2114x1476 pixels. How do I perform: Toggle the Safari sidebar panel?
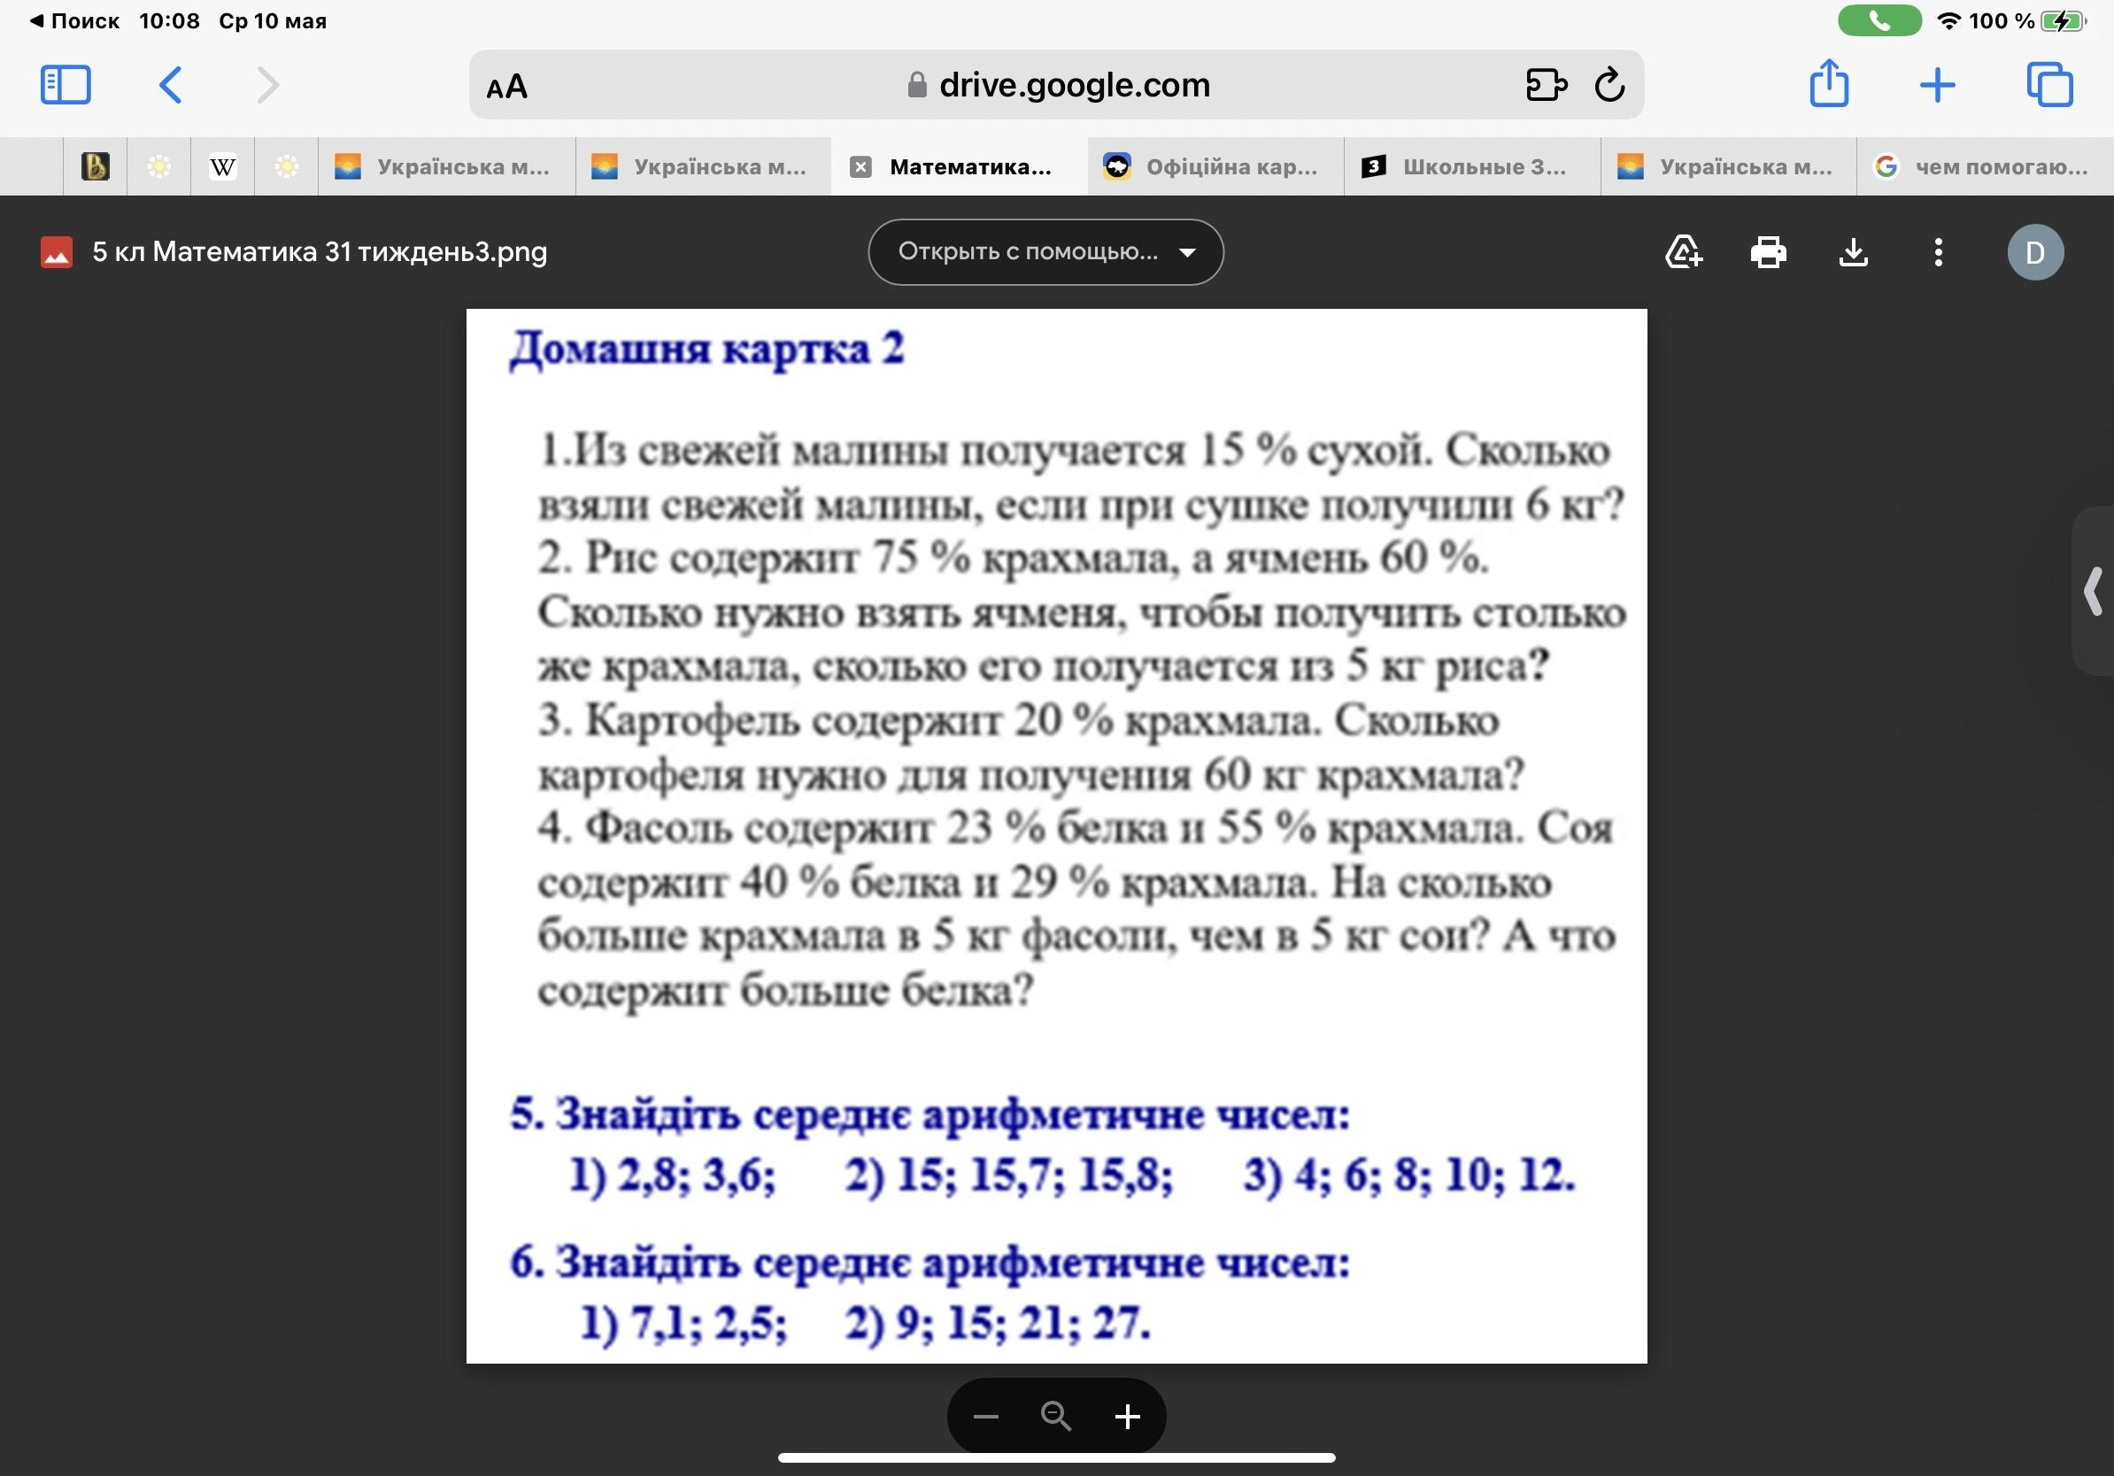tap(66, 85)
